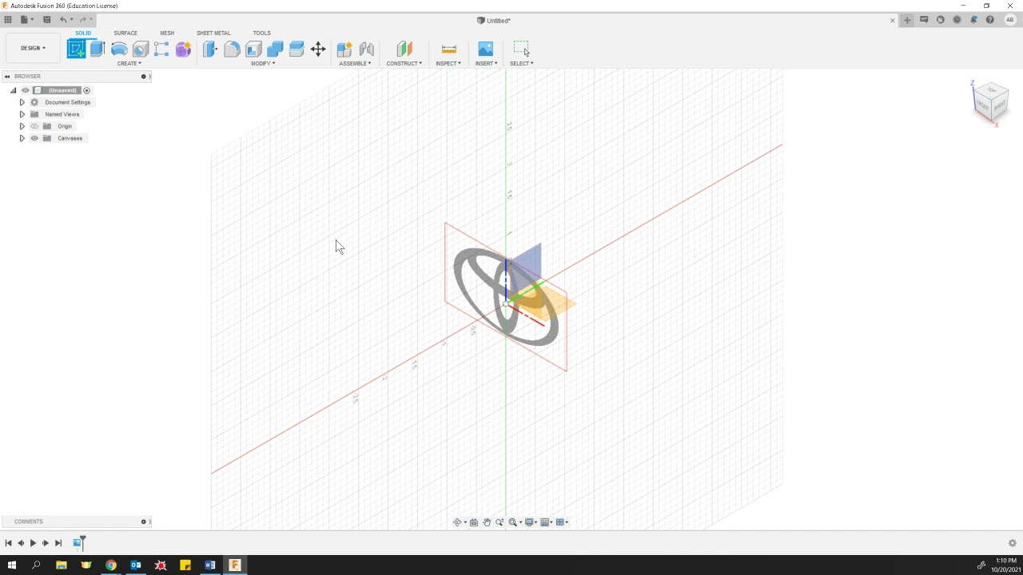Select the Untitled* document tab
This screenshot has height=575, width=1023.
point(494,20)
